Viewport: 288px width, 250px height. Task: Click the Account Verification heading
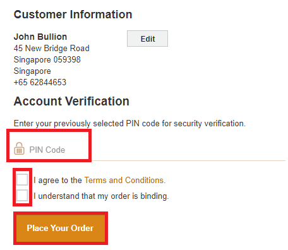(71, 101)
